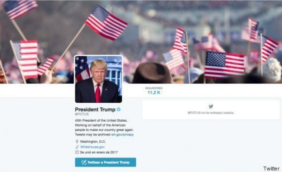Click the '45th President of the United States' bio
Viewport: 282px width, 172px height.
[x=101, y=120]
